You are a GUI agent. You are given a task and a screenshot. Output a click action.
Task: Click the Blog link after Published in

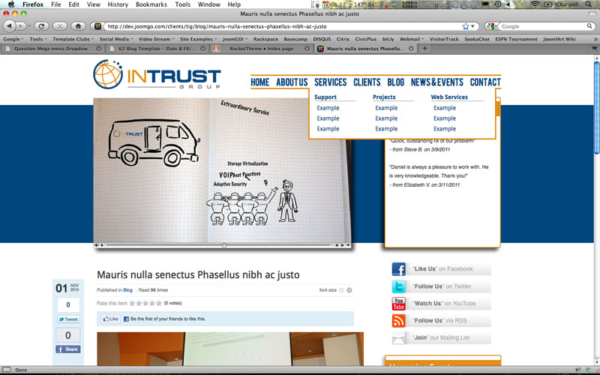[127, 290]
